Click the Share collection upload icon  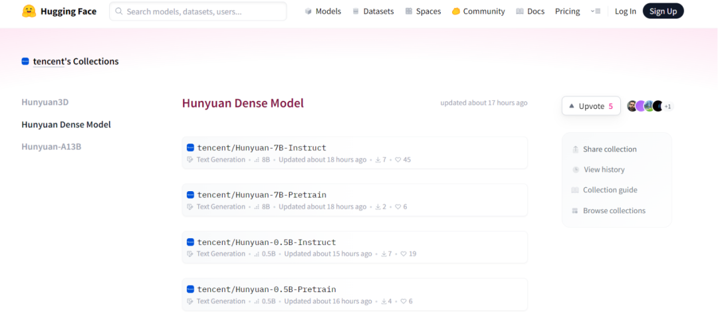(x=576, y=149)
